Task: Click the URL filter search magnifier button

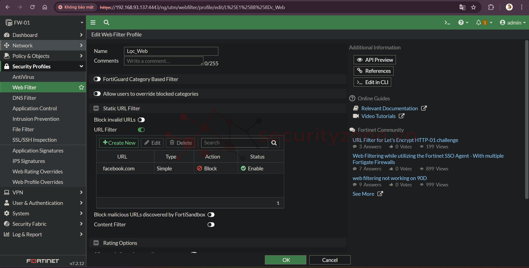Action: (274, 143)
